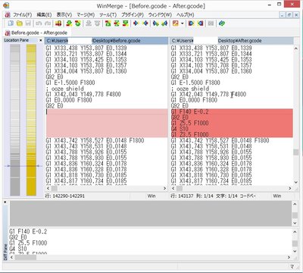This screenshot has width=303, height=273.
Task: Click the document icon left of the ファイル menu
Action: coord(8,14)
